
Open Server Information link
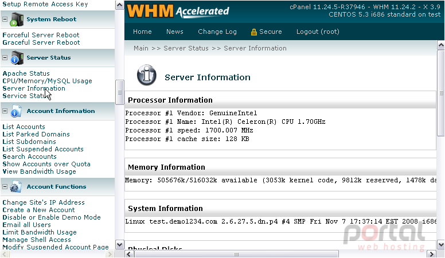click(x=34, y=88)
